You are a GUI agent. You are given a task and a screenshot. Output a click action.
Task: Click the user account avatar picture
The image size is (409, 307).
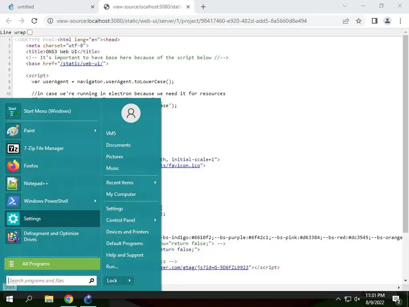131,113
